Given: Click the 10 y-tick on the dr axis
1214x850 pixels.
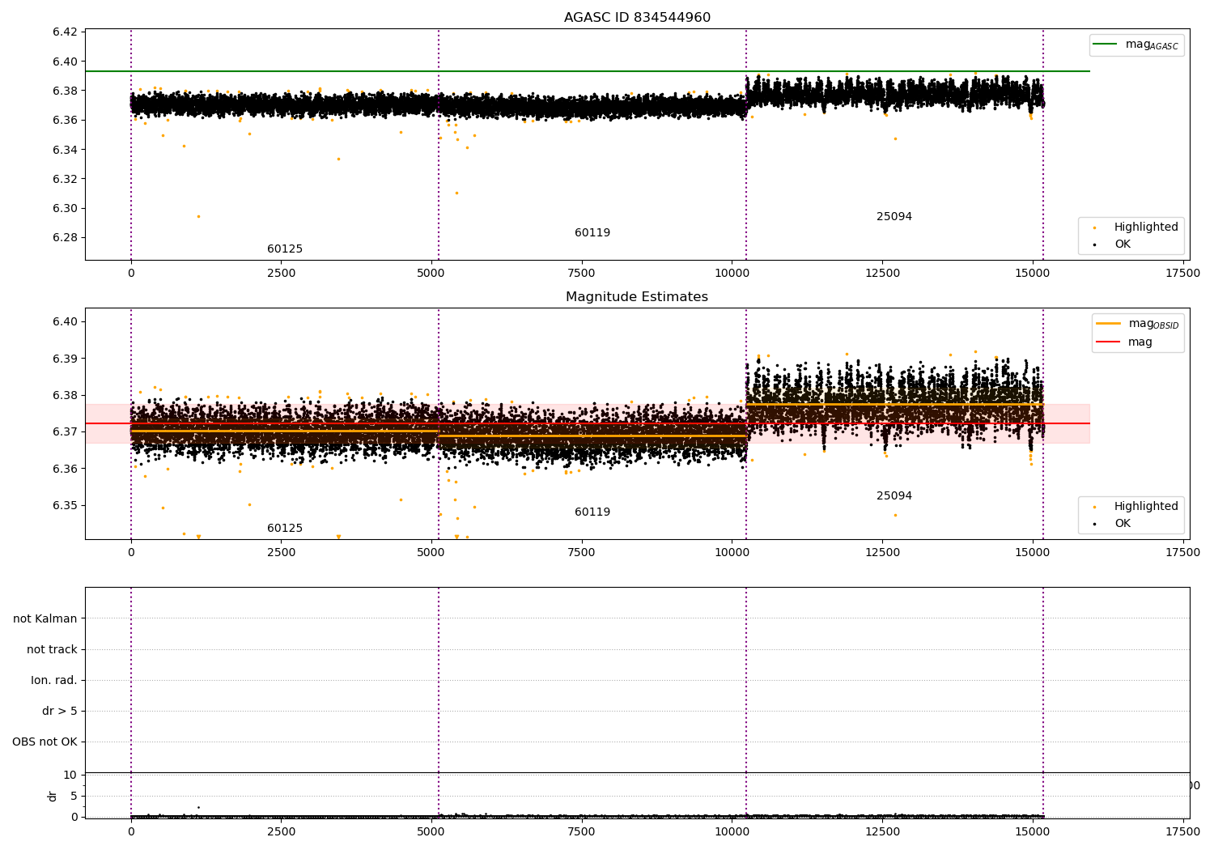Looking at the screenshot, I should (x=71, y=775).
